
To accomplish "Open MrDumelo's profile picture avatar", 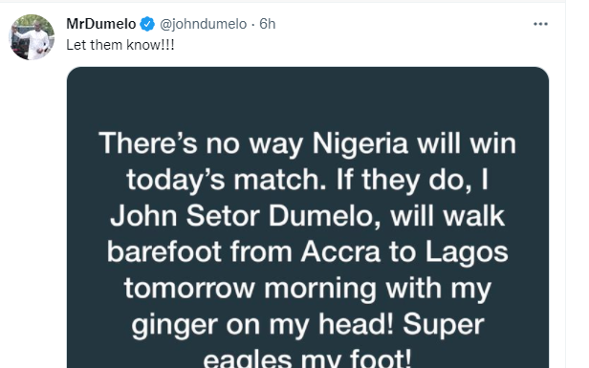I will coord(32,37).
